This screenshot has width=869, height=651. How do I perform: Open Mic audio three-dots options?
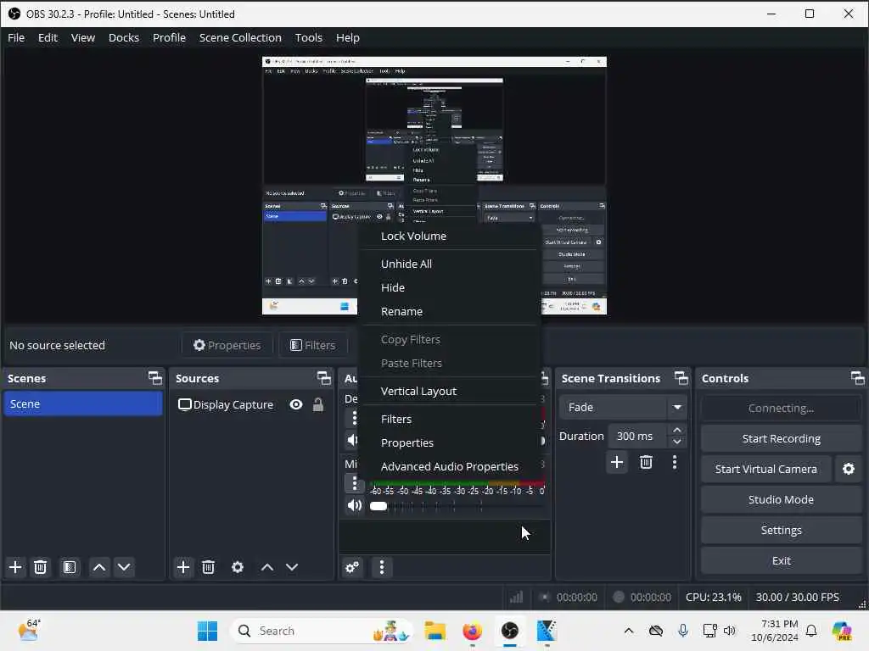pos(354,484)
